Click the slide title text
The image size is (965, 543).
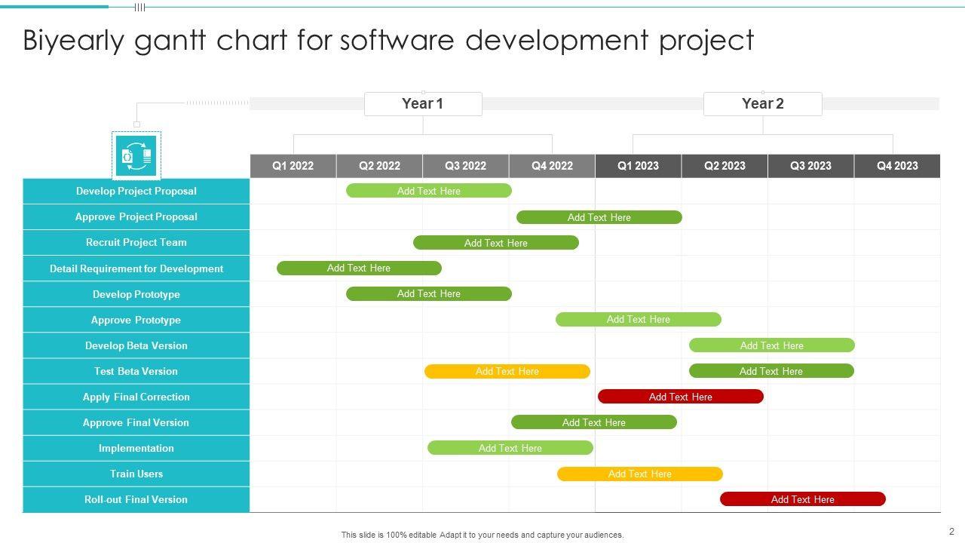(x=388, y=41)
